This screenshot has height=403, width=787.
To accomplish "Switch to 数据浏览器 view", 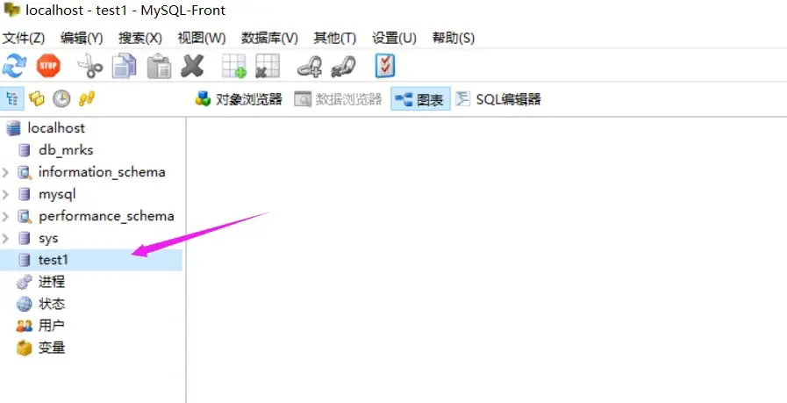I will coord(339,99).
